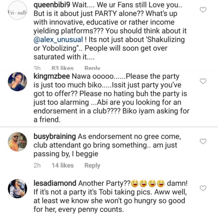
Task: Click the 3h timestamp under queenbibi9's comment
Action: (38, 68)
